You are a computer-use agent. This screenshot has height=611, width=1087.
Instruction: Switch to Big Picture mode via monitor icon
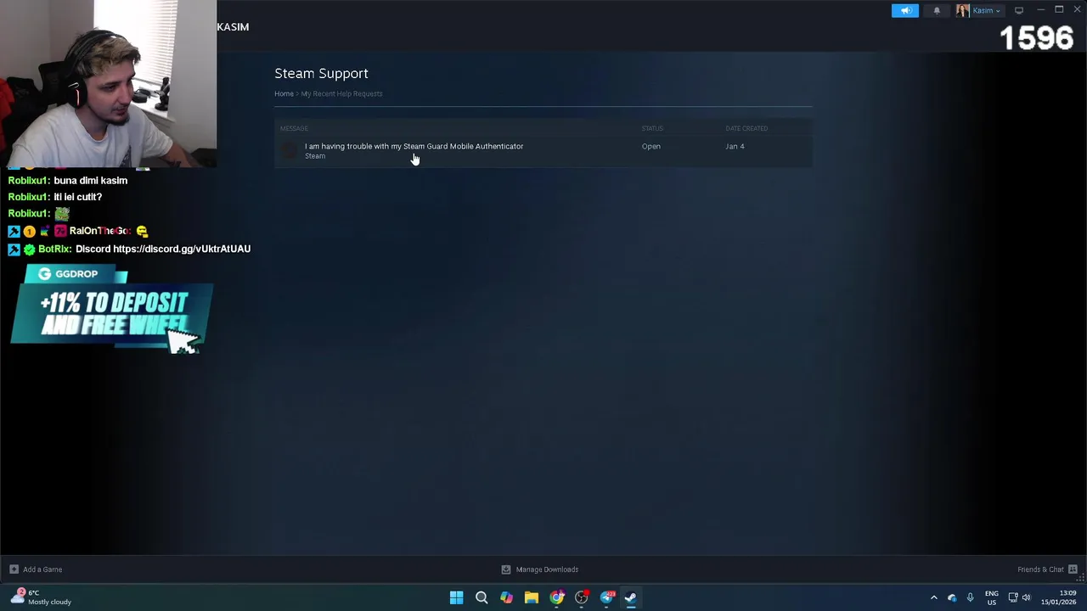[1019, 10]
